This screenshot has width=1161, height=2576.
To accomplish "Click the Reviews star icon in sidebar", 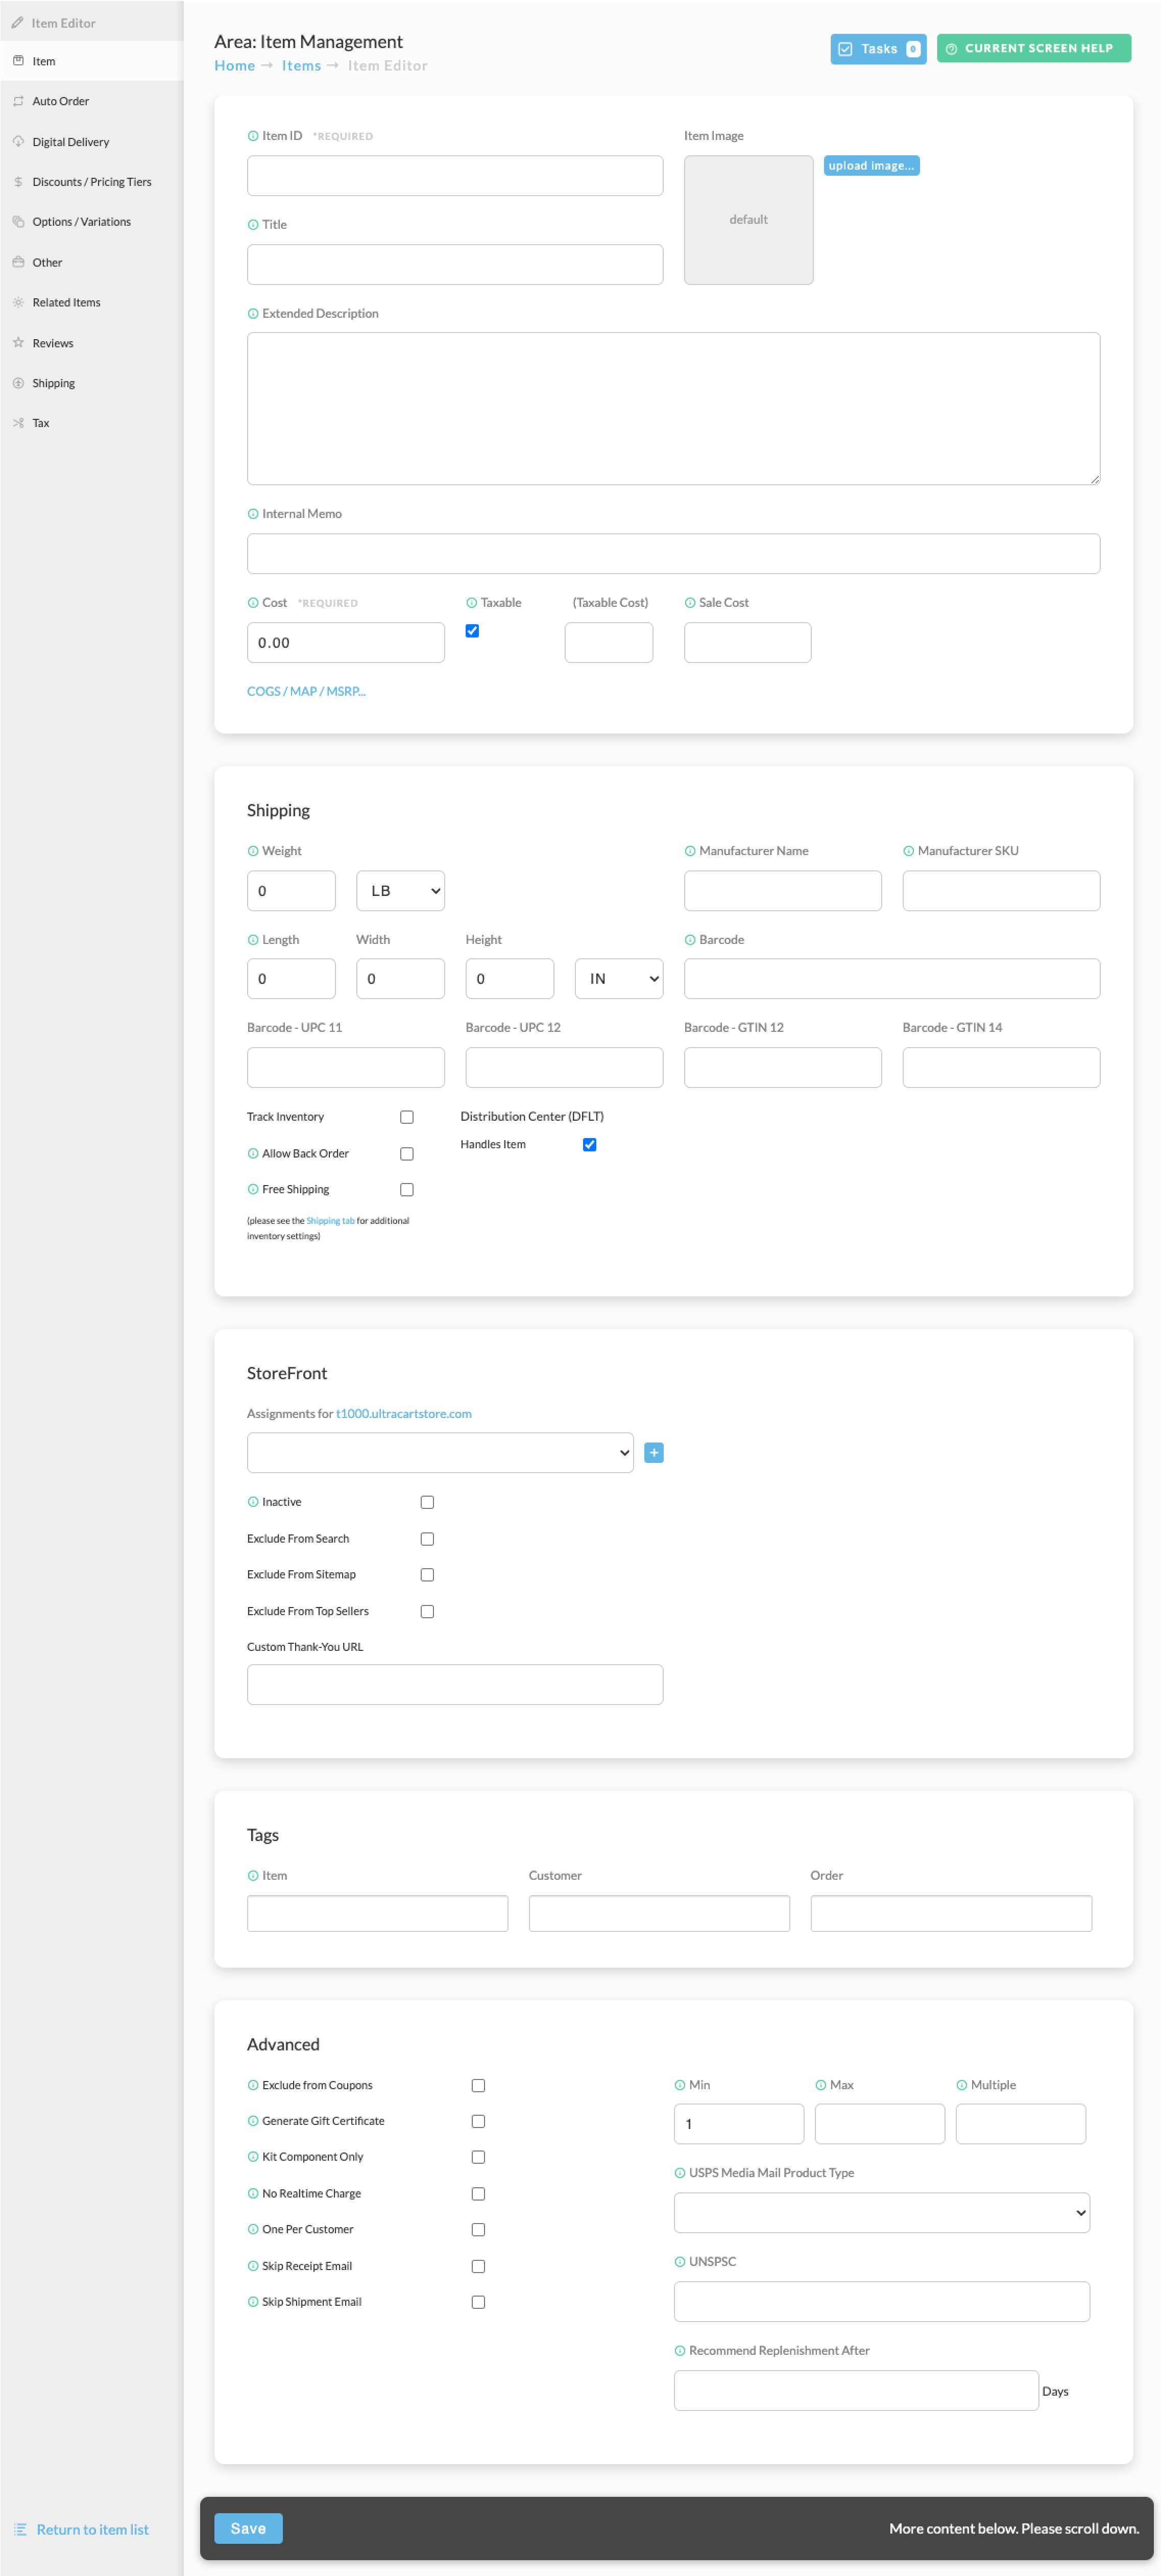I will point(18,343).
